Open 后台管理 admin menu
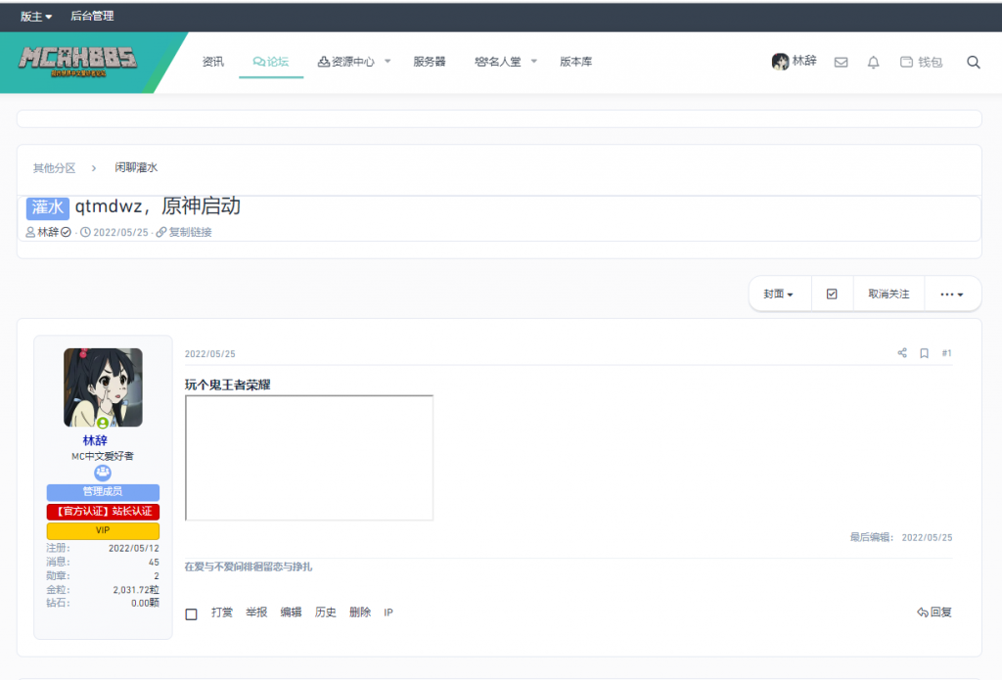The image size is (1002, 680). coord(92,16)
